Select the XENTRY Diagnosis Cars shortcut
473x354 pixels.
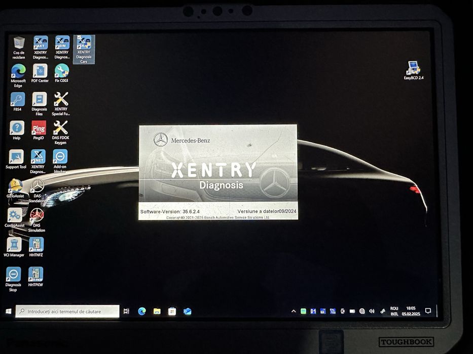click(84, 50)
